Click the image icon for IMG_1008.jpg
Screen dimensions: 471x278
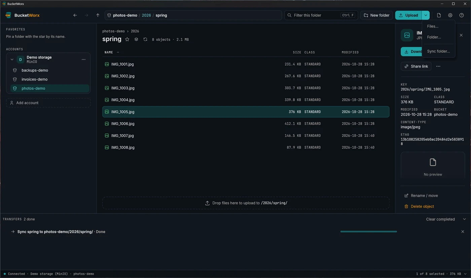pyautogui.click(x=107, y=147)
